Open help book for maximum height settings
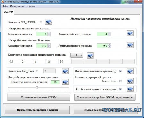 click(x=130, y=45)
